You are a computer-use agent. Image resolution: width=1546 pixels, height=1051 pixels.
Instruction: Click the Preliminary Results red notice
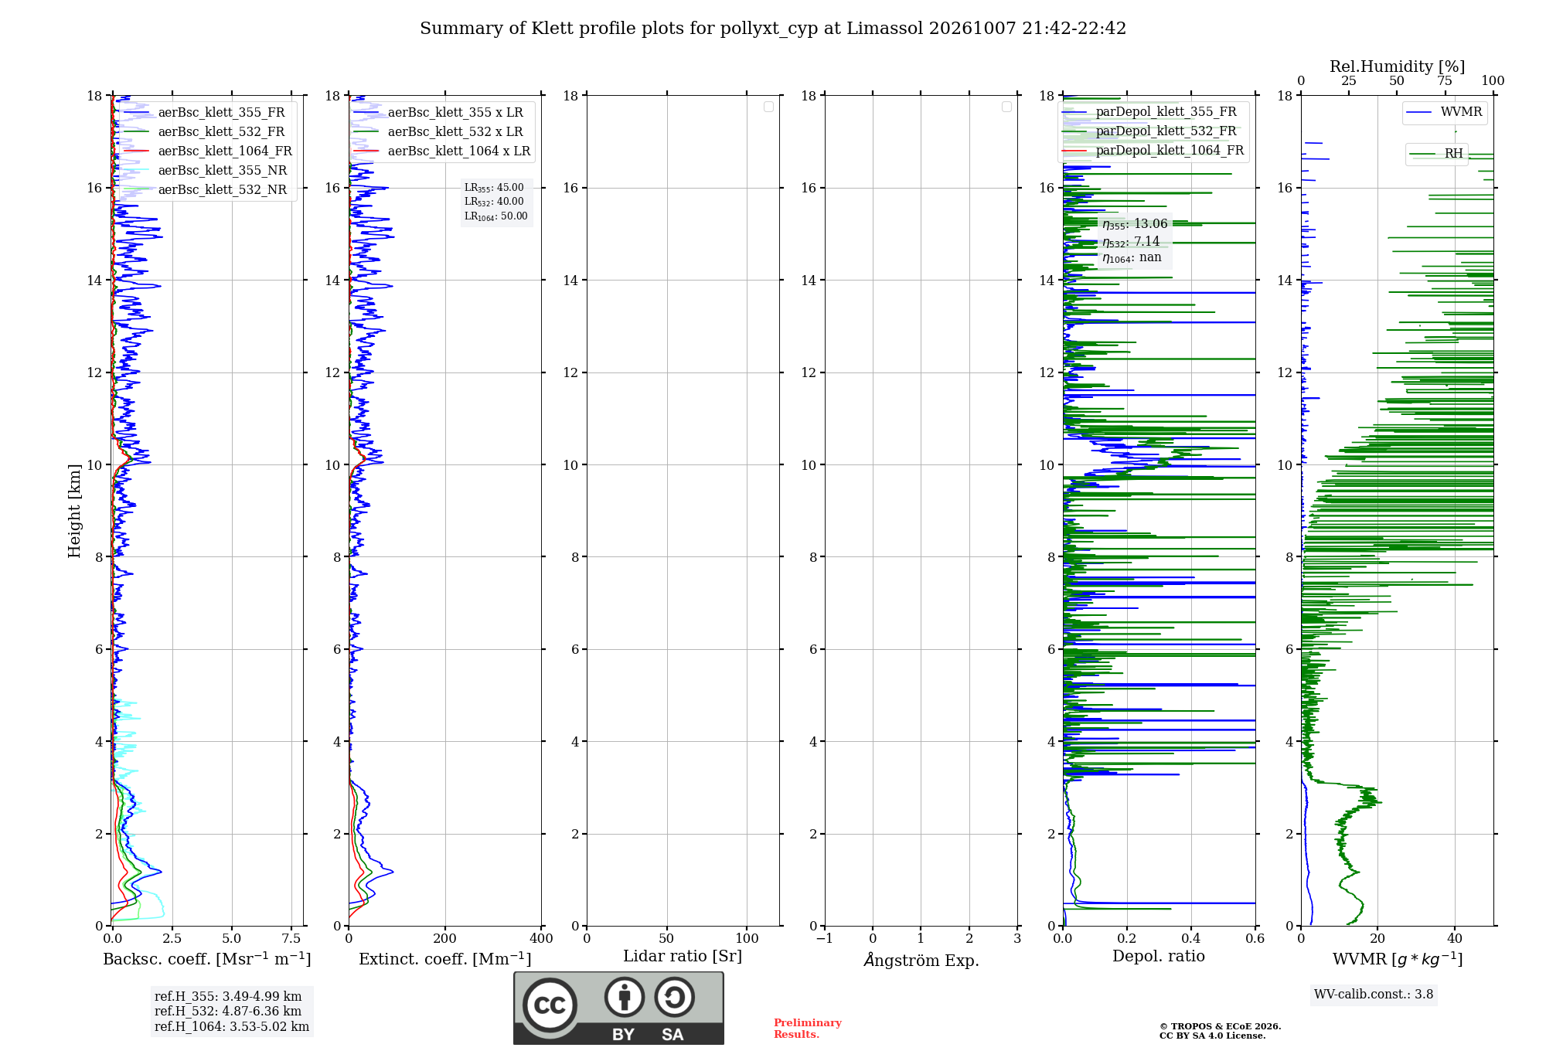click(808, 1029)
